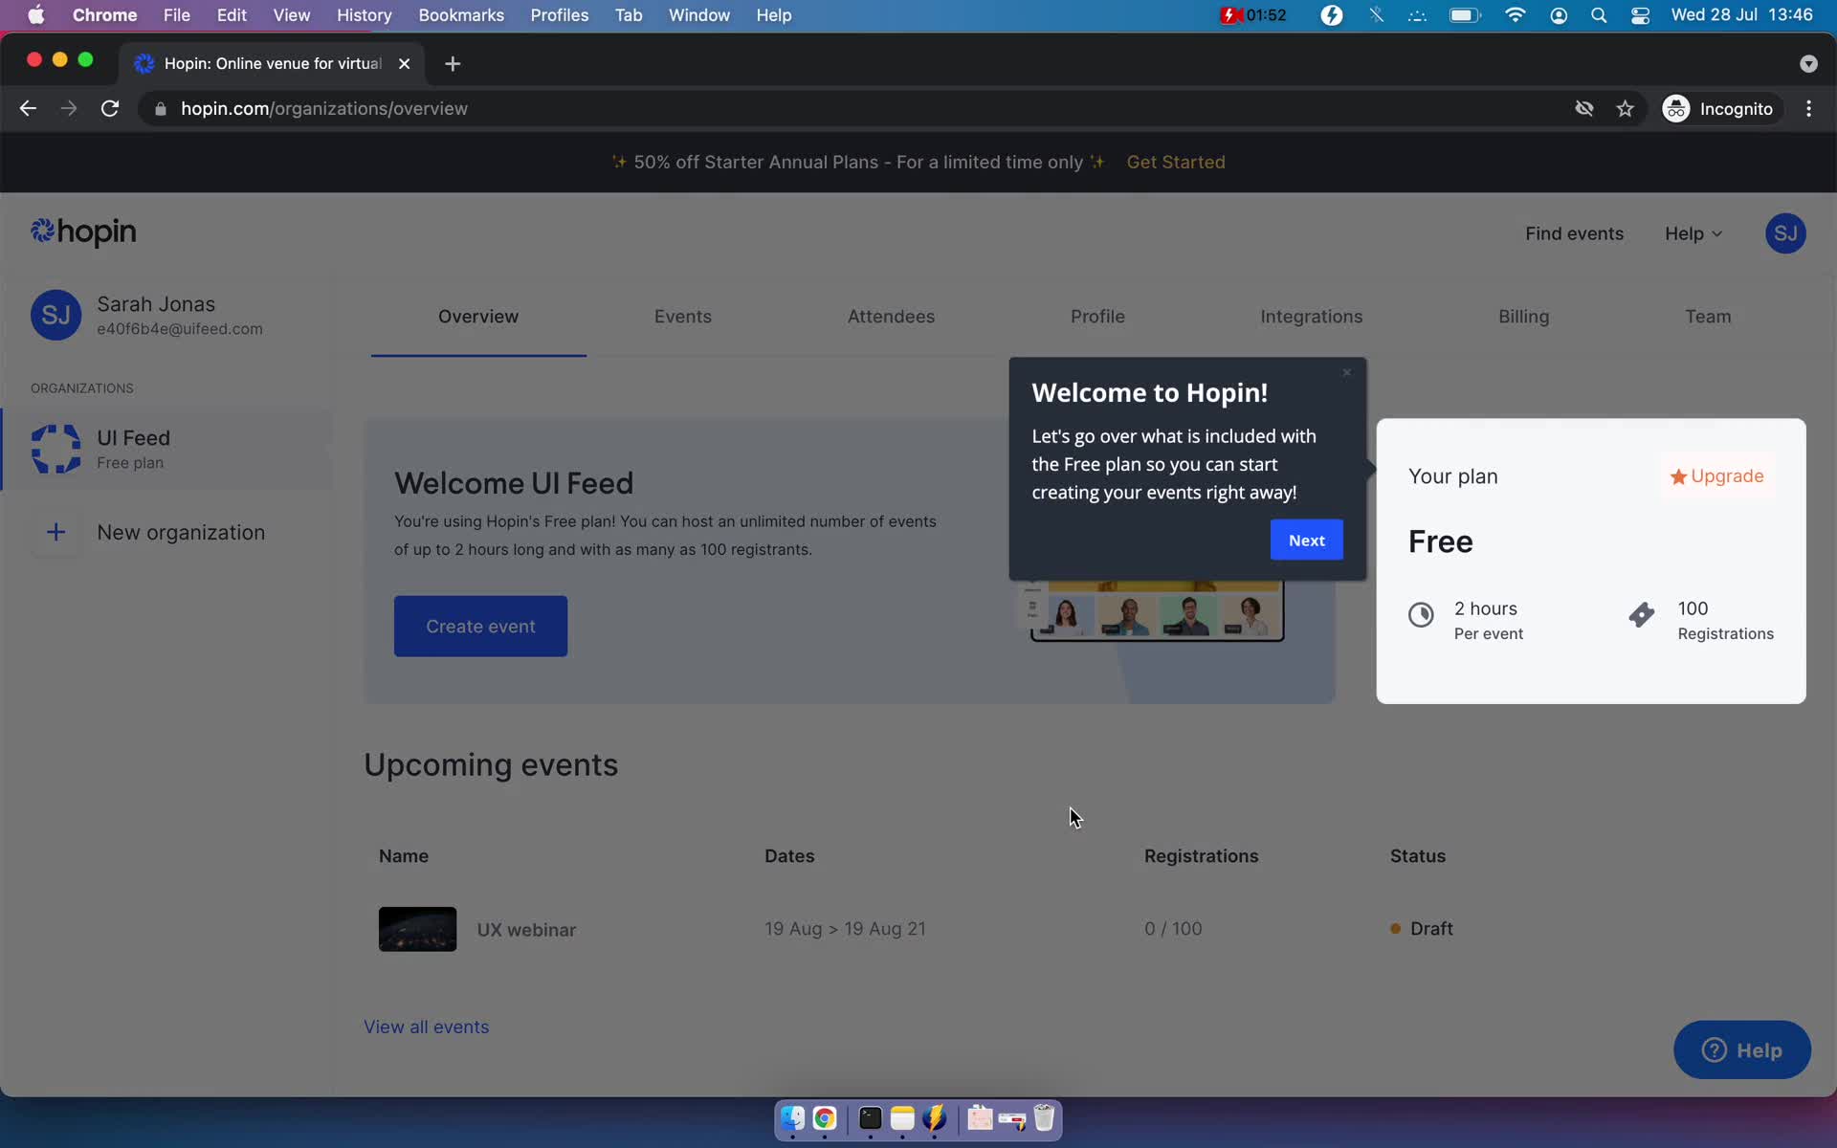The image size is (1837, 1148).
Task: Open Find events link
Action: (1574, 233)
